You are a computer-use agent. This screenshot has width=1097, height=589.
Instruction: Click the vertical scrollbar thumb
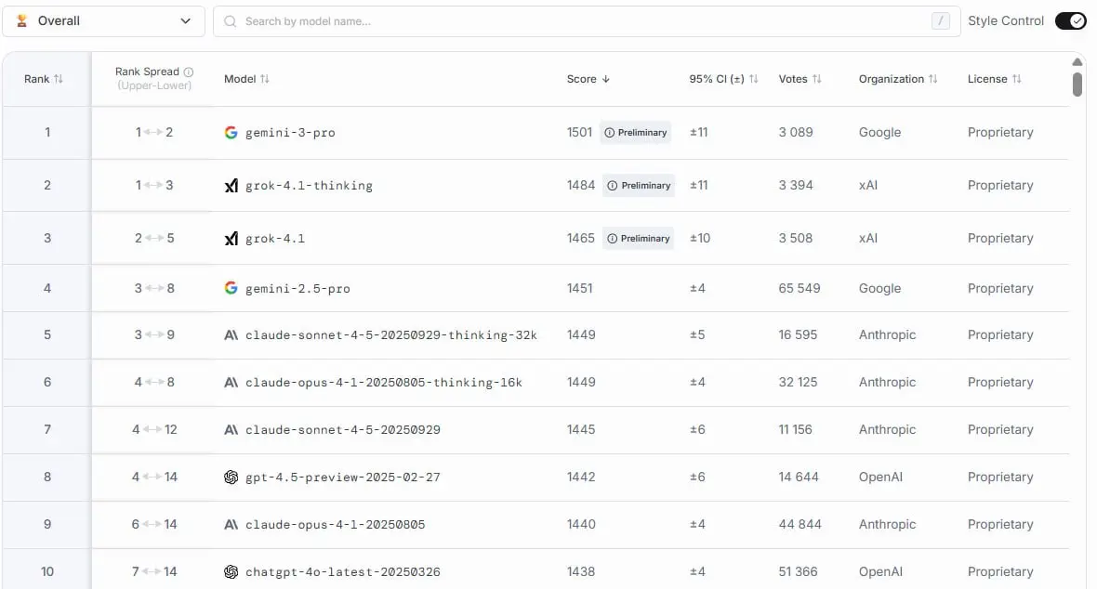[x=1077, y=84]
